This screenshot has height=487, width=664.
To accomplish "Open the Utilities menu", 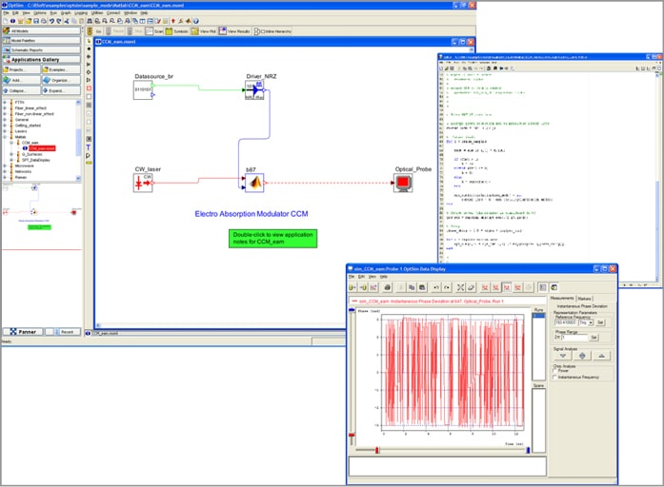I will pos(96,12).
